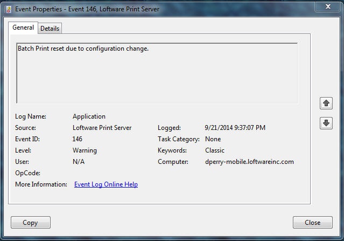Click the down arrow for next event
The width and height of the screenshot is (344, 241).
tap(326, 123)
